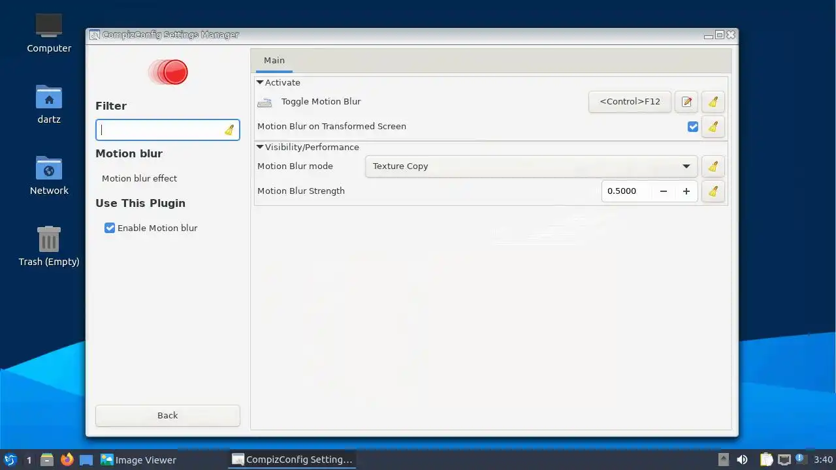Open volume control in system tray

[x=743, y=460]
